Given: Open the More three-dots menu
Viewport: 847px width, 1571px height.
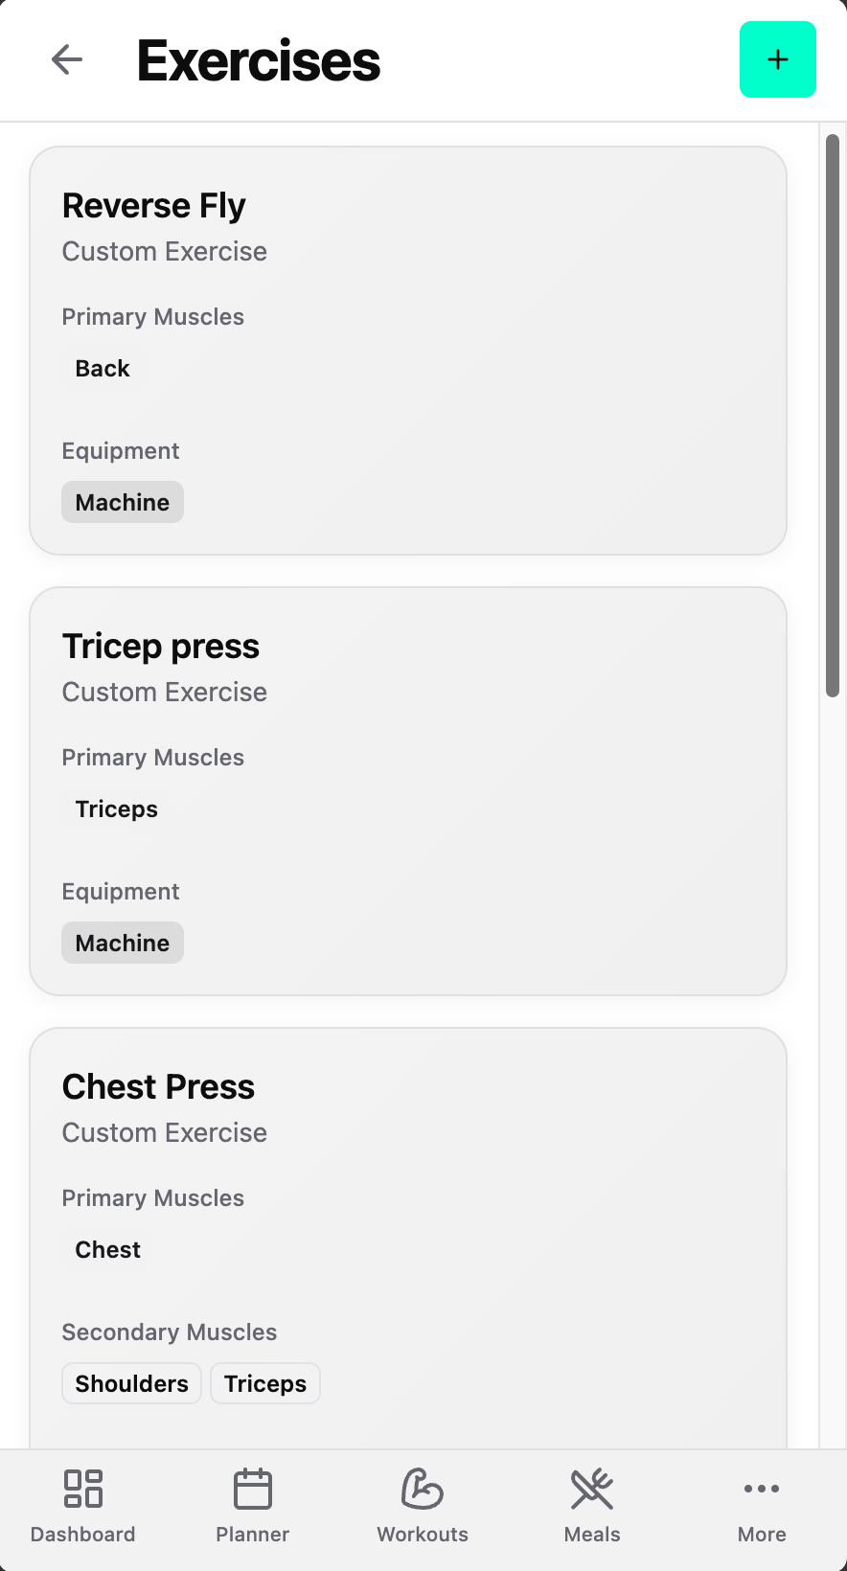Looking at the screenshot, I should pyautogui.click(x=762, y=1489).
